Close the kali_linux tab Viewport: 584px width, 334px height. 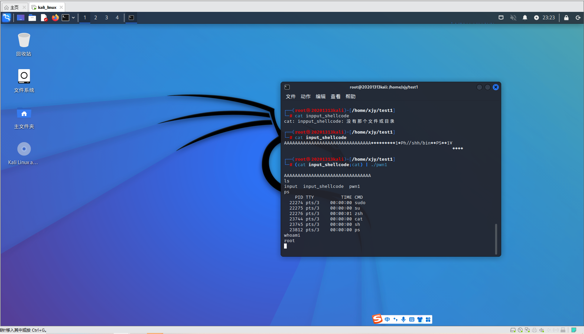61,7
